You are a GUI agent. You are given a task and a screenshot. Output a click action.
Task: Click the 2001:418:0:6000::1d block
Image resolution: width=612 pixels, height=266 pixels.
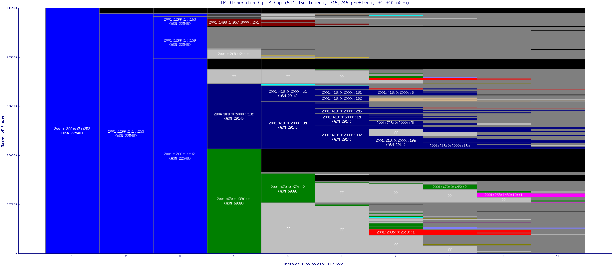[x=342, y=119]
